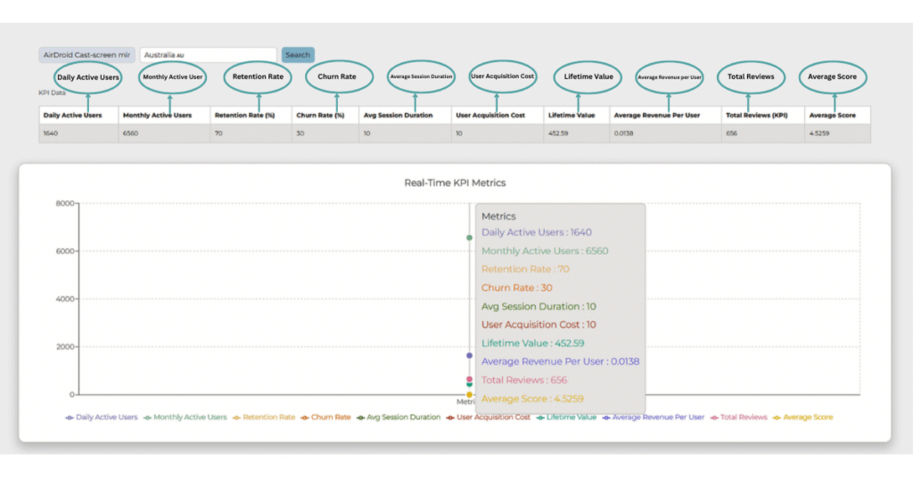Click the purple Daily Active Users chart point
The image size is (913, 477).
(470, 355)
